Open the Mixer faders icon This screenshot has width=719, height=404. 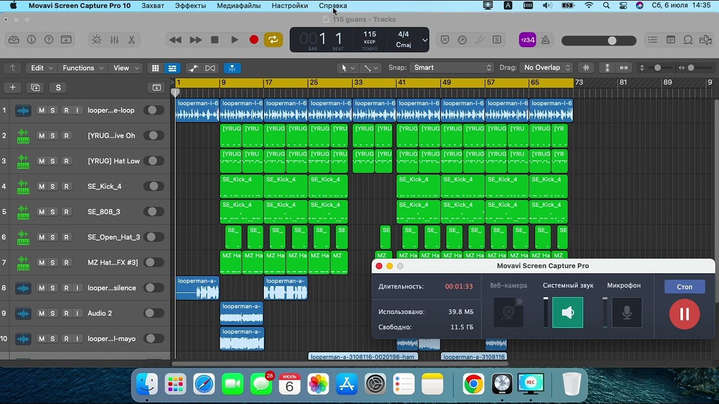(115, 40)
